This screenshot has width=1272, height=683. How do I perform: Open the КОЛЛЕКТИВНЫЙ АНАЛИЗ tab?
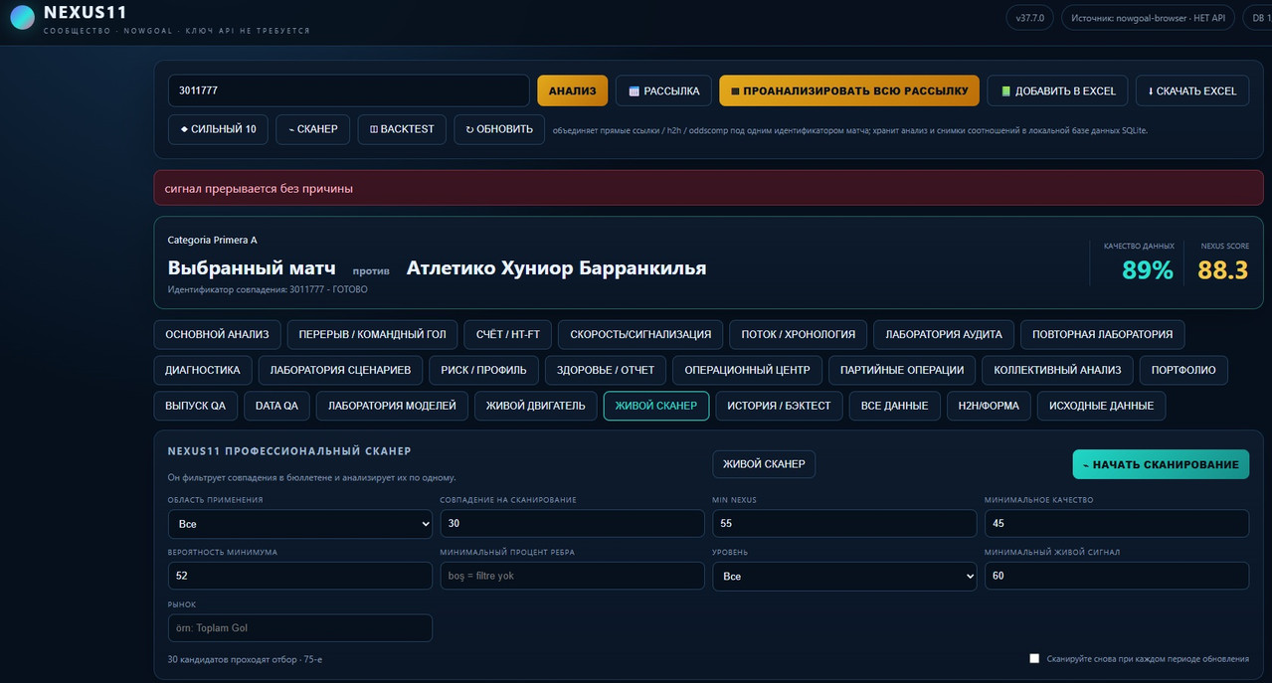(1057, 370)
